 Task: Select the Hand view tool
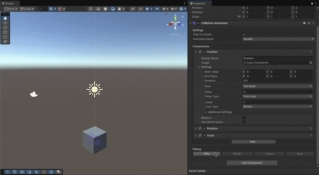[x=5, y=18]
